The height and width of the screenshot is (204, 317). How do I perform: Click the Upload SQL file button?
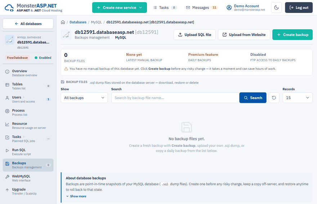[195, 35]
